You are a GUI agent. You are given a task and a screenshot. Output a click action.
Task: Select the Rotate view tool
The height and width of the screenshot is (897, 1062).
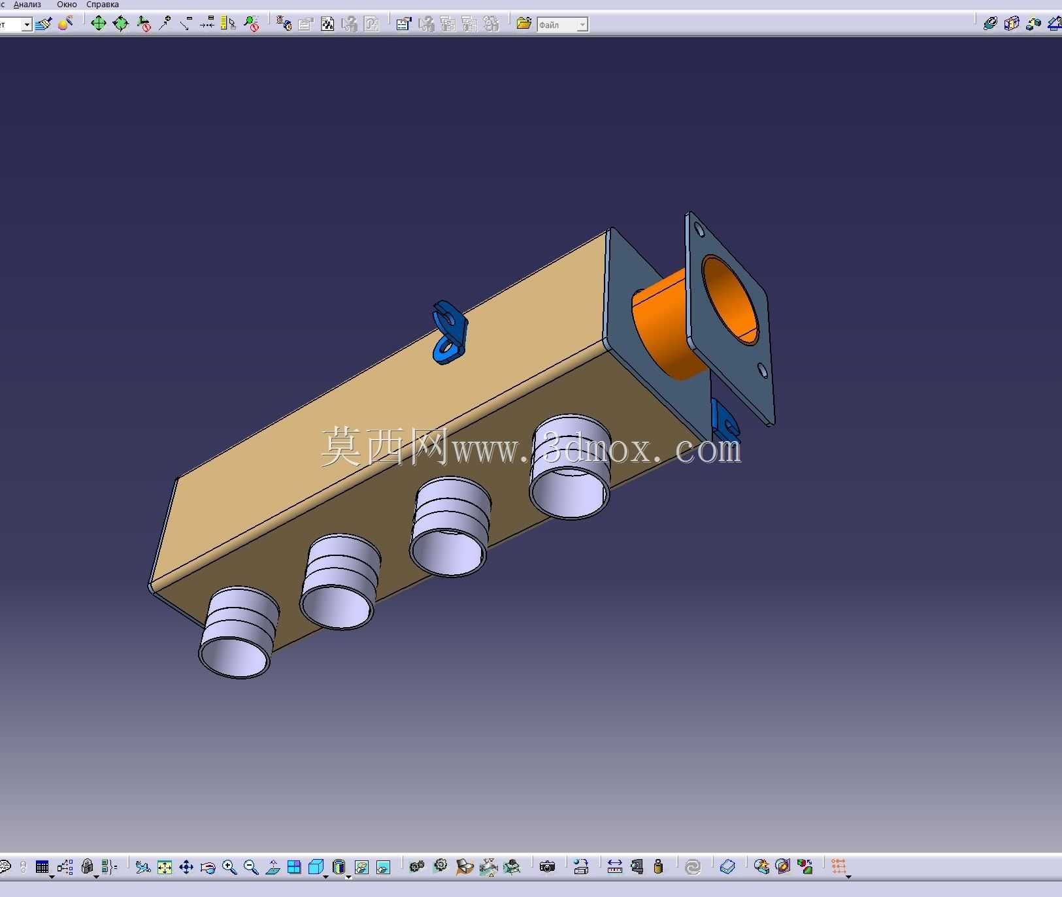pos(208,867)
